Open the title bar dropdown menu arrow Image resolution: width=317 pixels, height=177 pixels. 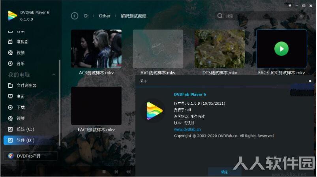[290, 6]
